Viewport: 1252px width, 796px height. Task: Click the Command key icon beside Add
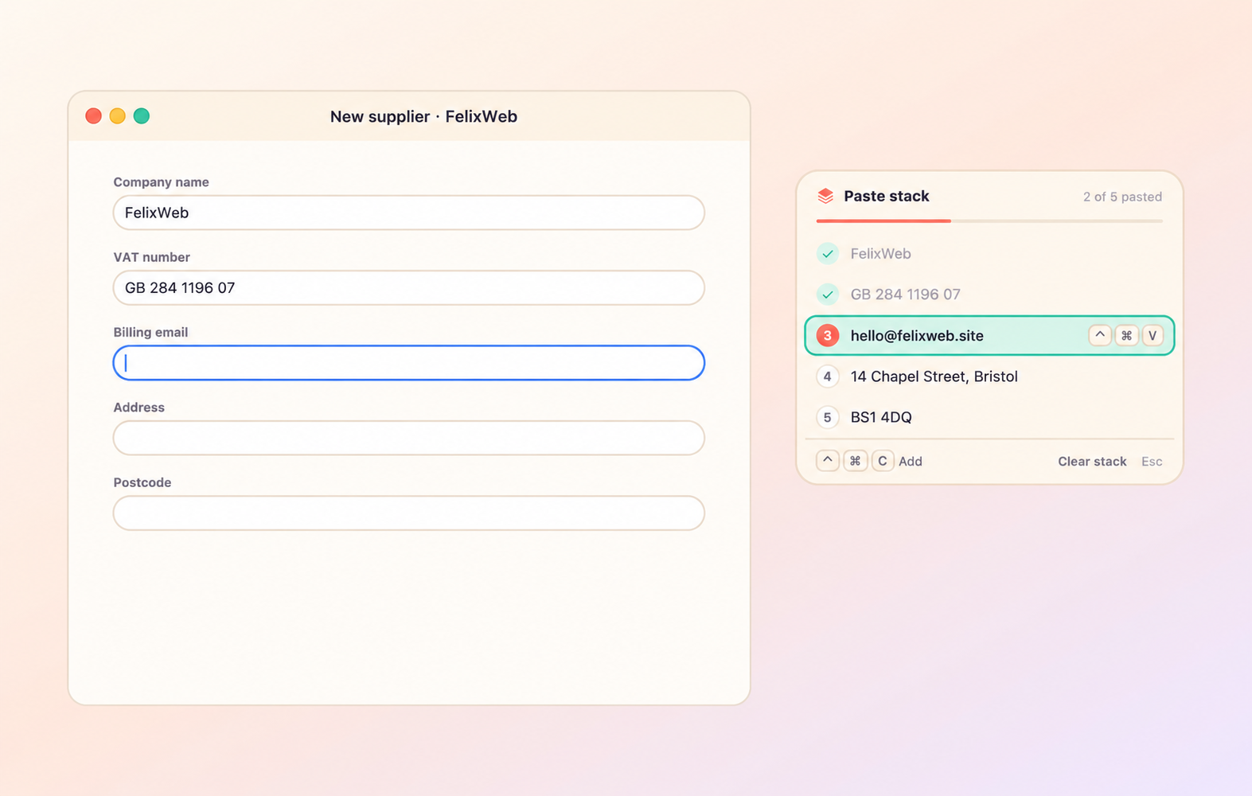(856, 461)
